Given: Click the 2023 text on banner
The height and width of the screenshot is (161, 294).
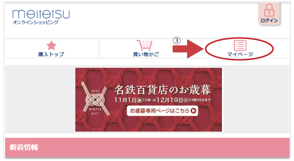Looking at the screenshot, I should point(95,91).
